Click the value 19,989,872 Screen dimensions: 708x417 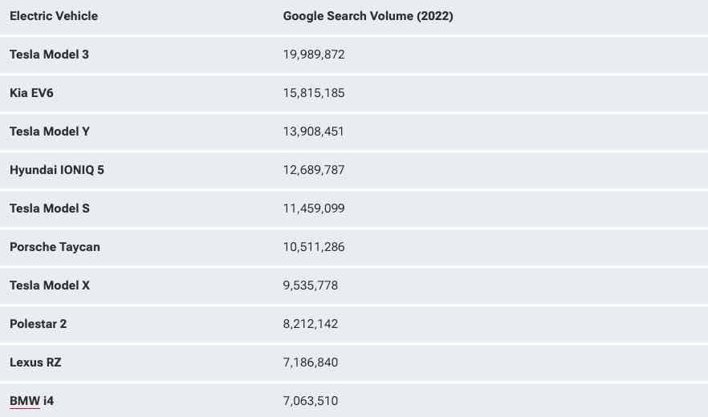(314, 55)
